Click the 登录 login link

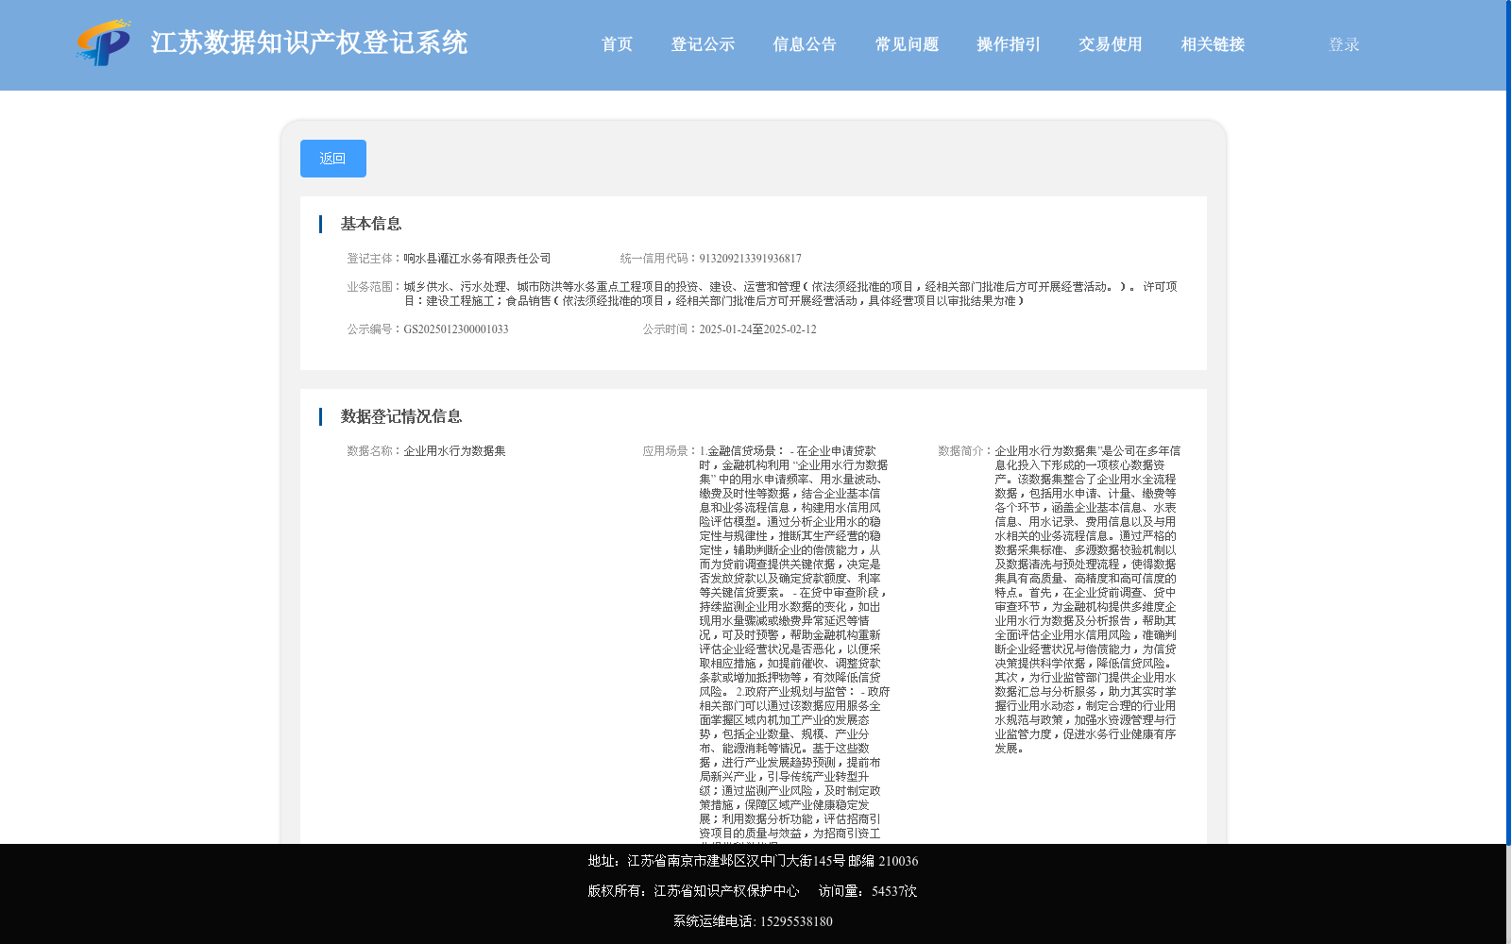pos(1344,44)
